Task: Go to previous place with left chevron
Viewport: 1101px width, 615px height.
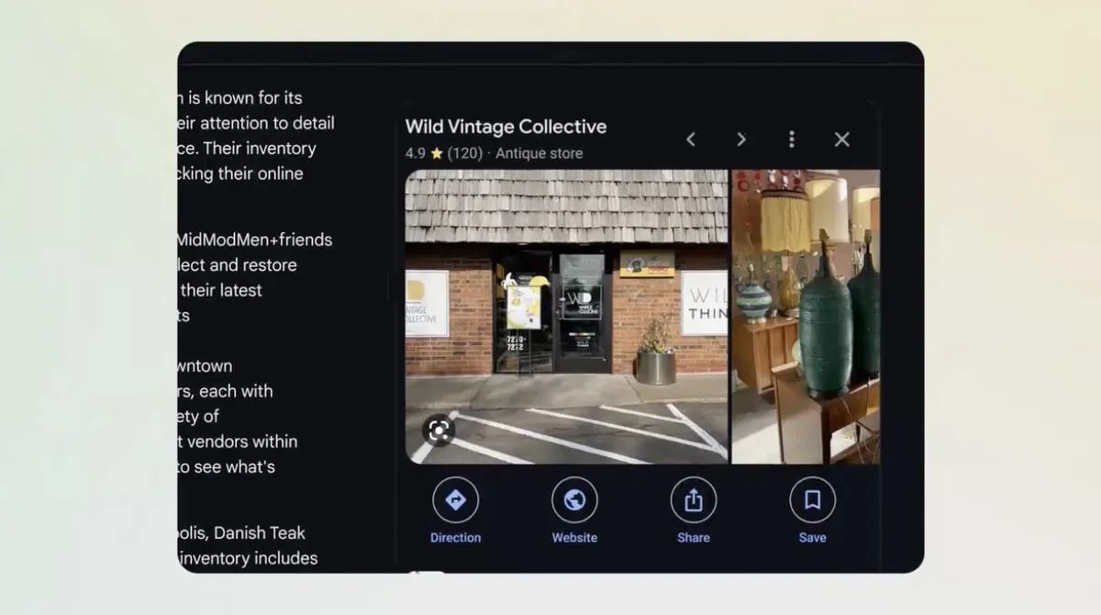Action: click(691, 140)
